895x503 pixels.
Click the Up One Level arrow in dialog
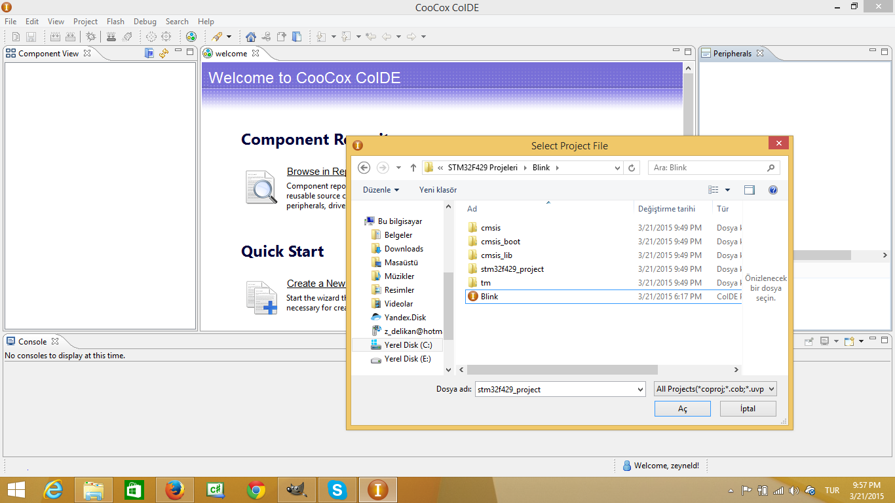[x=413, y=168]
